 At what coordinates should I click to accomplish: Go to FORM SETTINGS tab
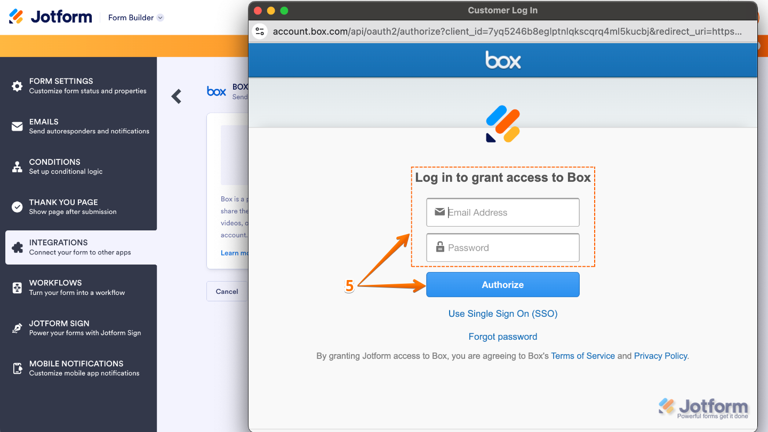pyautogui.click(x=78, y=86)
